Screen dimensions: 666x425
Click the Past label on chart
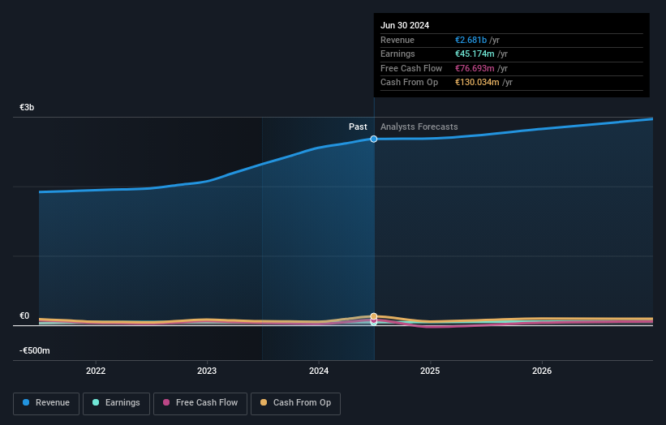[x=358, y=127]
